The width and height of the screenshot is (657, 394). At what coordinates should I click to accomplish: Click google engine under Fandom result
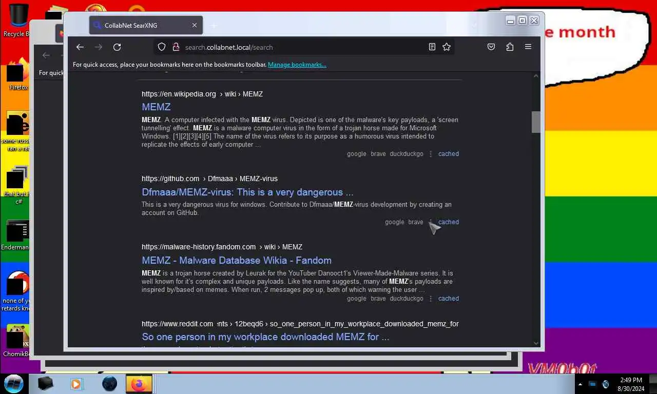(357, 299)
